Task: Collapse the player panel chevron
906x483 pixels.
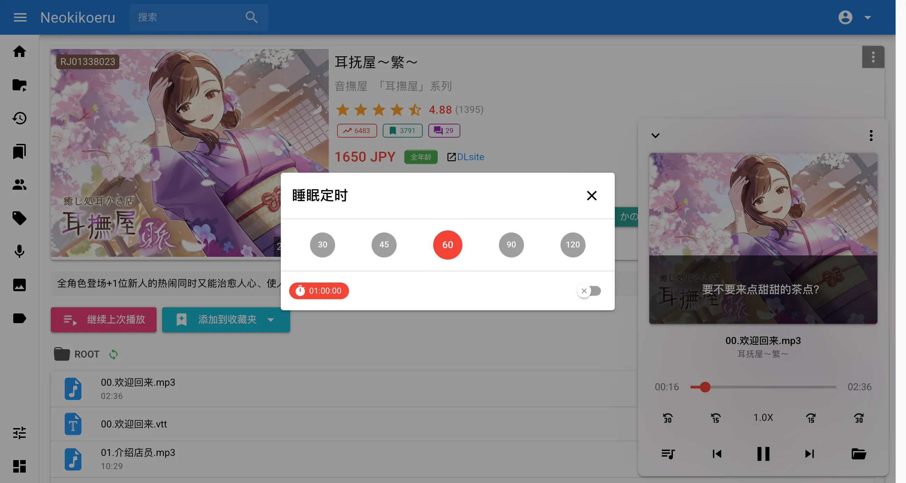Action: coord(655,135)
